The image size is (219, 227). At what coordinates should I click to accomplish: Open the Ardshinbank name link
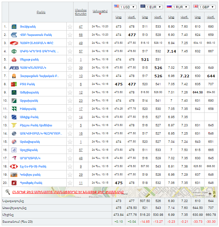[29, 150]
